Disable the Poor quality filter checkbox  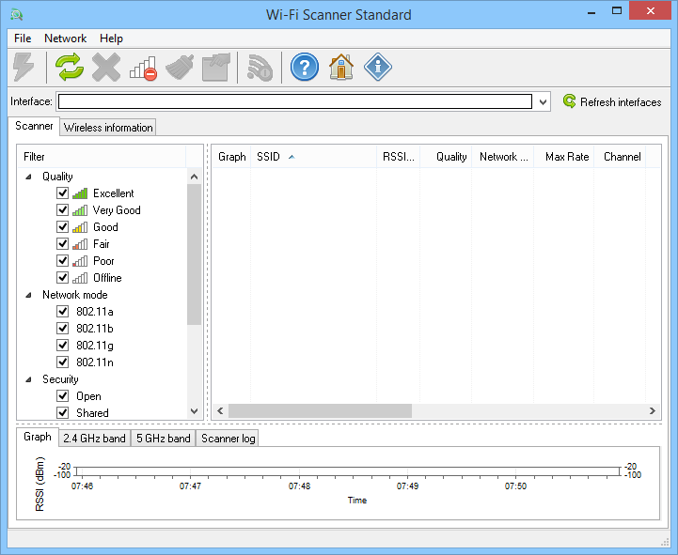[x=63, y=260]
